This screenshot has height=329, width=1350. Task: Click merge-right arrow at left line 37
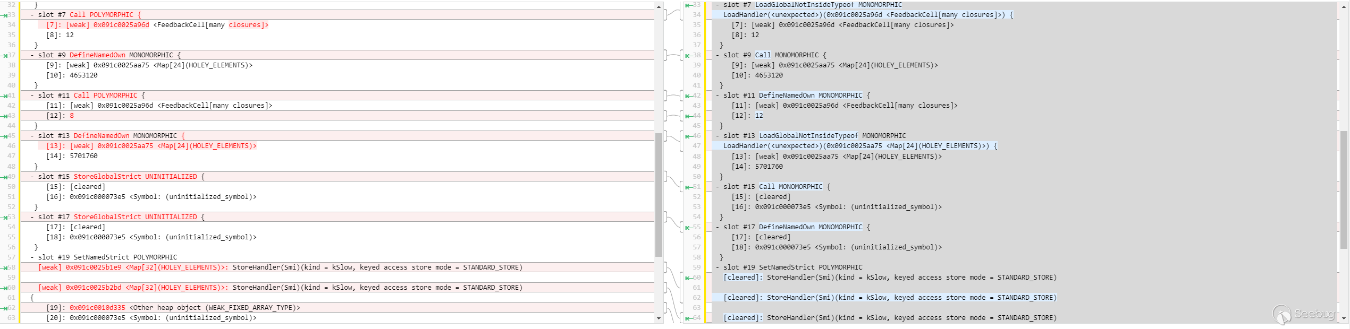click(5, 55)
